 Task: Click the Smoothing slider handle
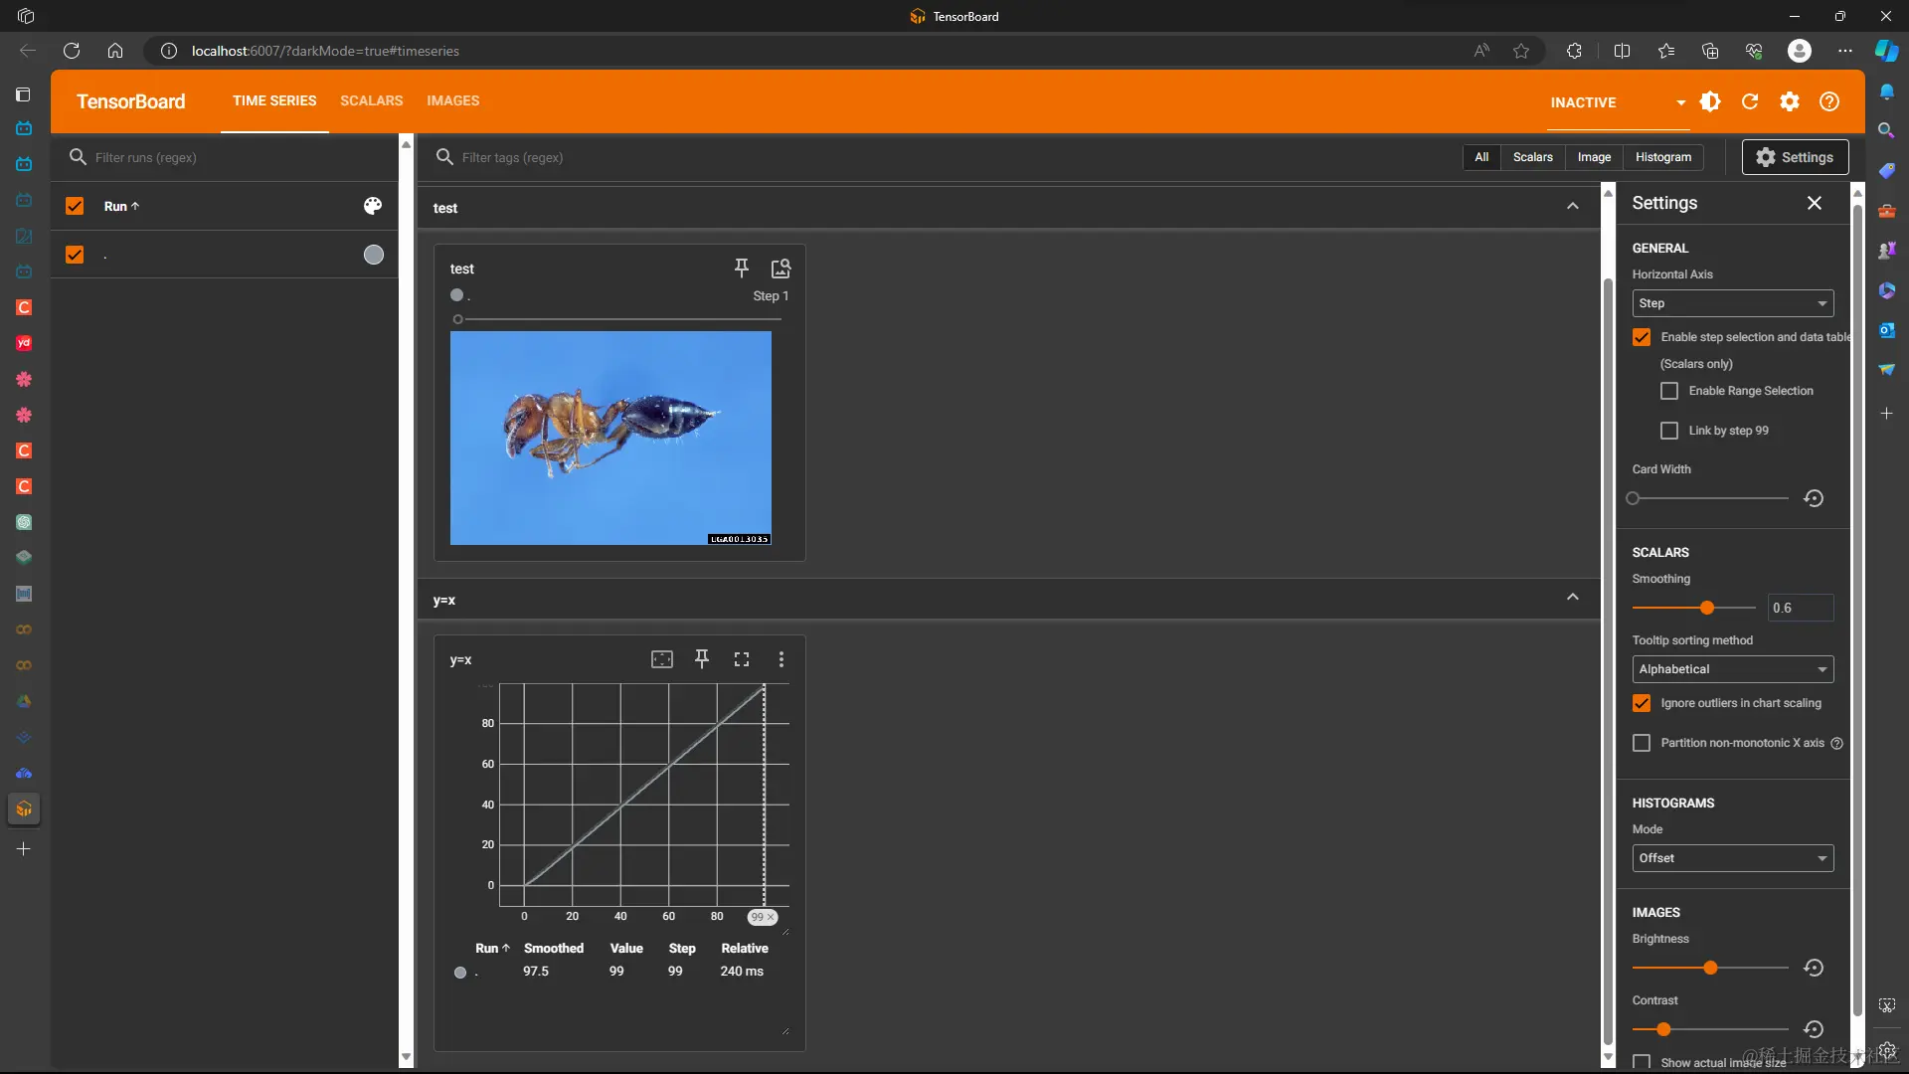coord(1707,608)
